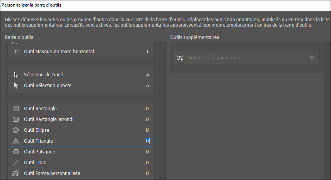
Task: Click the A shortcut for Sélection de tracé
Action: pyautogui.click(x=147, y=75)
